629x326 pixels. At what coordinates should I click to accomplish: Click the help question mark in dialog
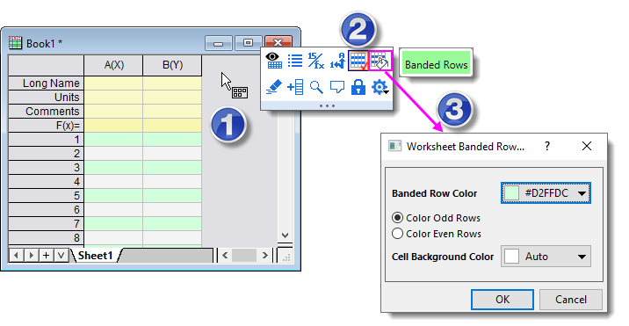click(x=547, y=146)
